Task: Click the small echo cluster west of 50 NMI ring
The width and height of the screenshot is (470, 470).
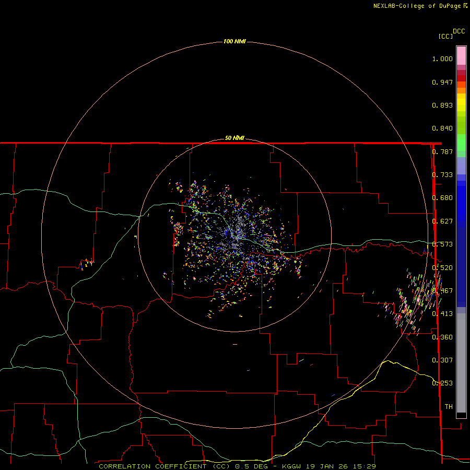Action: tap(87, 264)
